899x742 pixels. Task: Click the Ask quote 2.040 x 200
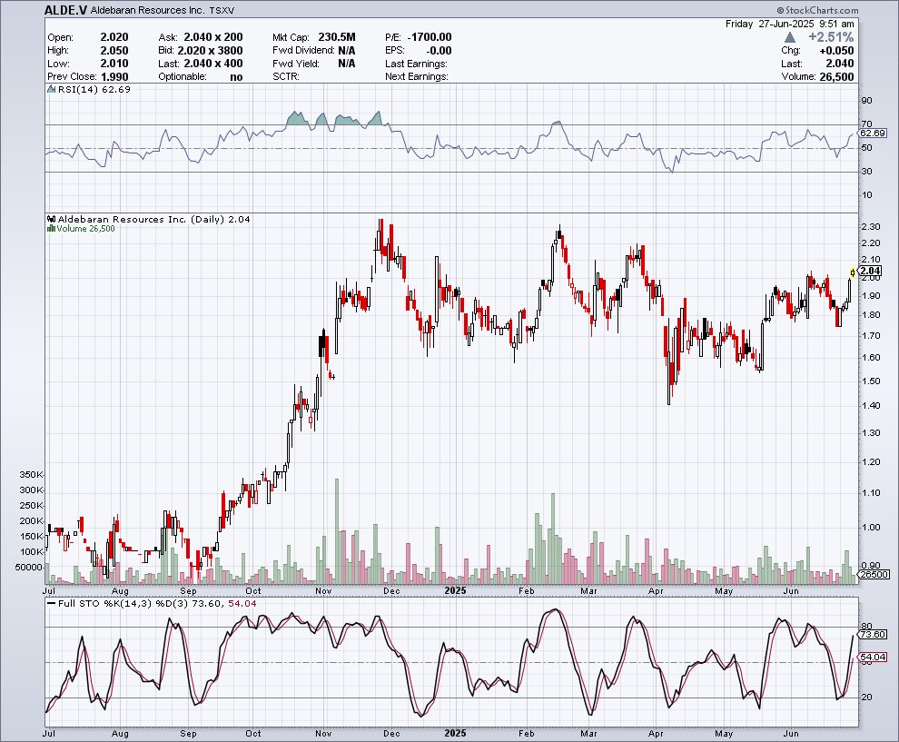point(213,37)
